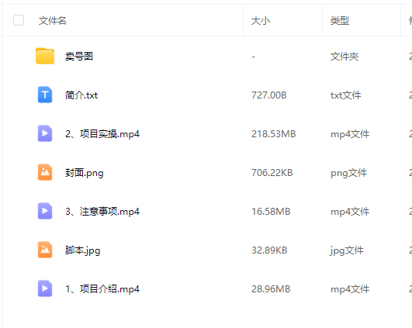Click the orange image icon for 封面.png
The width and height of the screenshot is (412, 328).
45,172
